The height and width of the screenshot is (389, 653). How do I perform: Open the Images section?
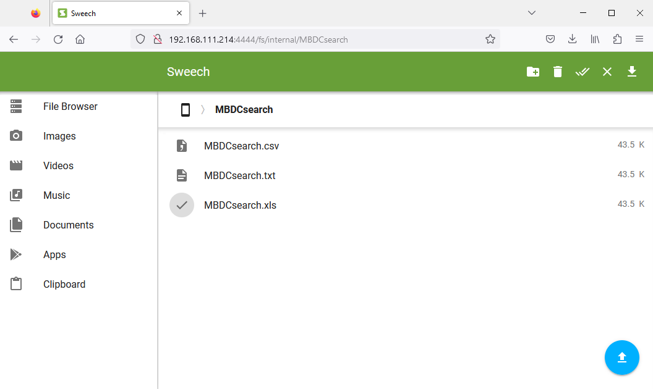point(59,136)
